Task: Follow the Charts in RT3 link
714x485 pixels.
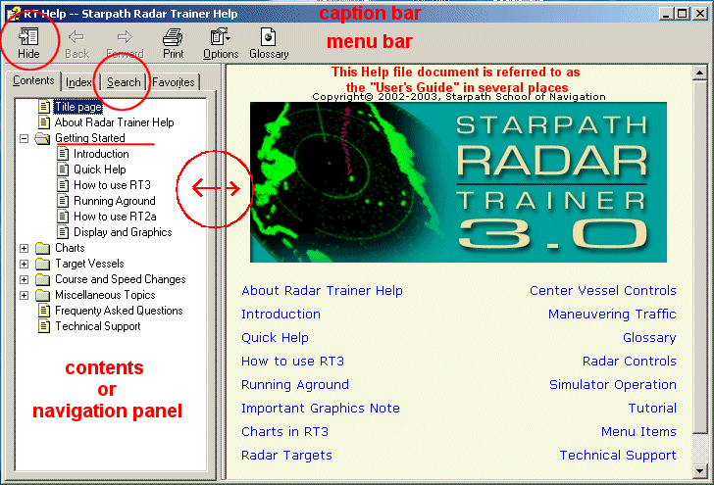Action: 284,432
